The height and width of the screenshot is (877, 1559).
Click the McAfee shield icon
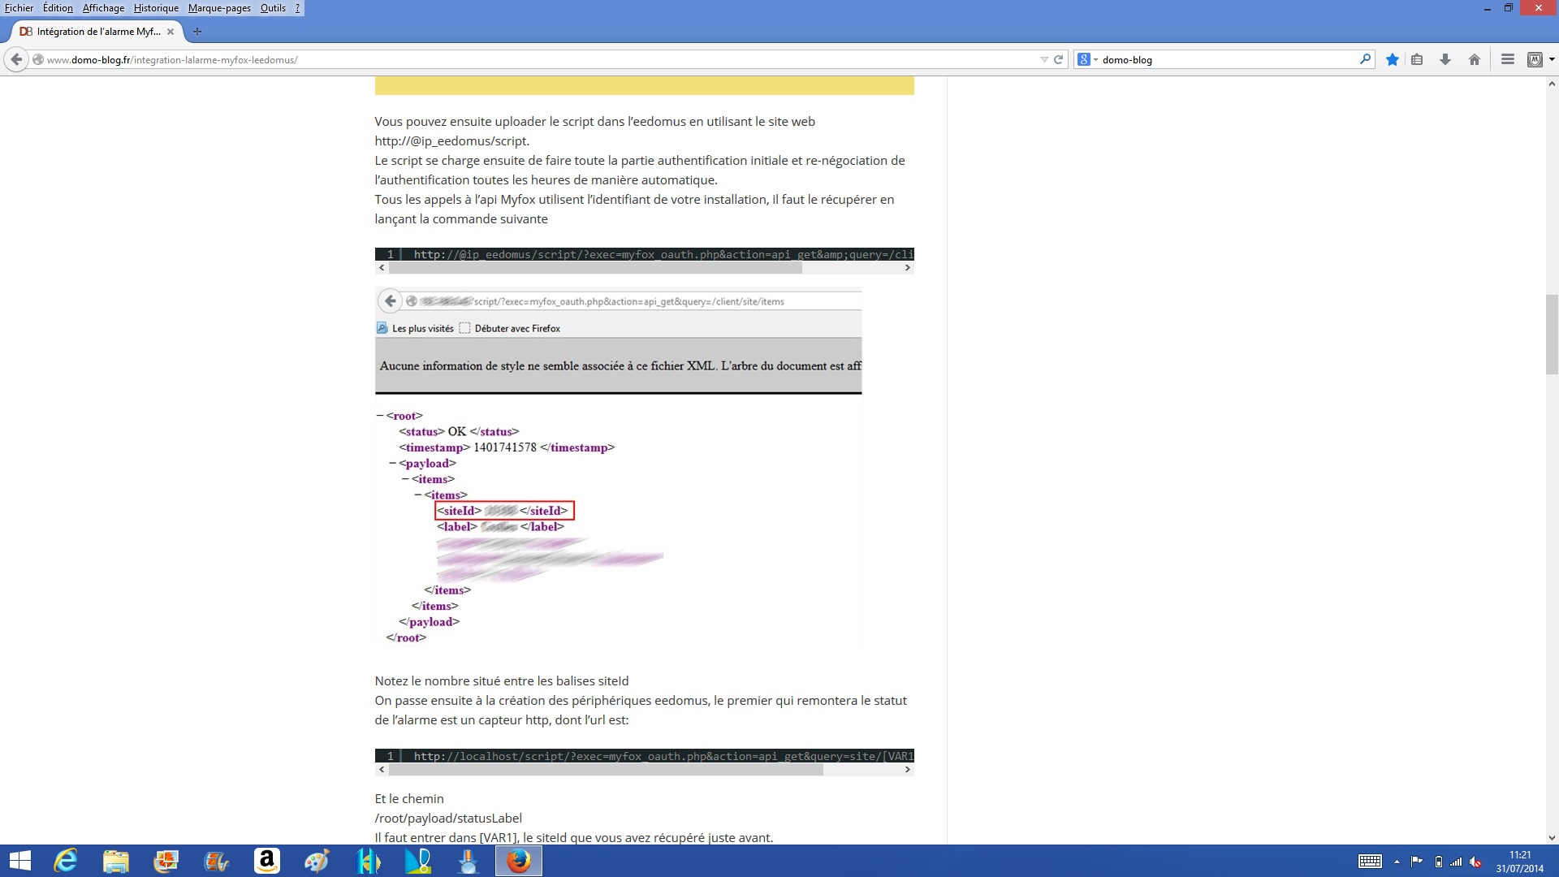1534,59
